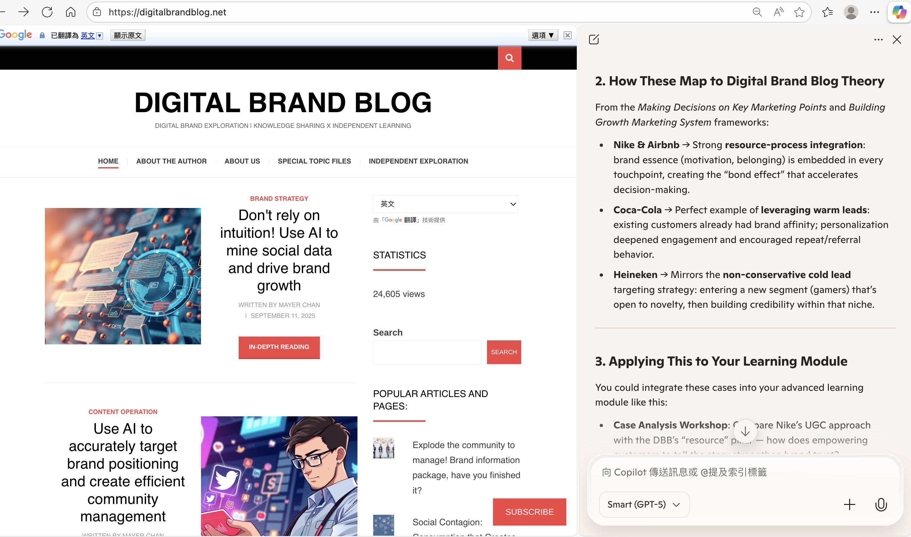Click into the blog Search text field
Viewport: 911px width, 537px height.
427,352
